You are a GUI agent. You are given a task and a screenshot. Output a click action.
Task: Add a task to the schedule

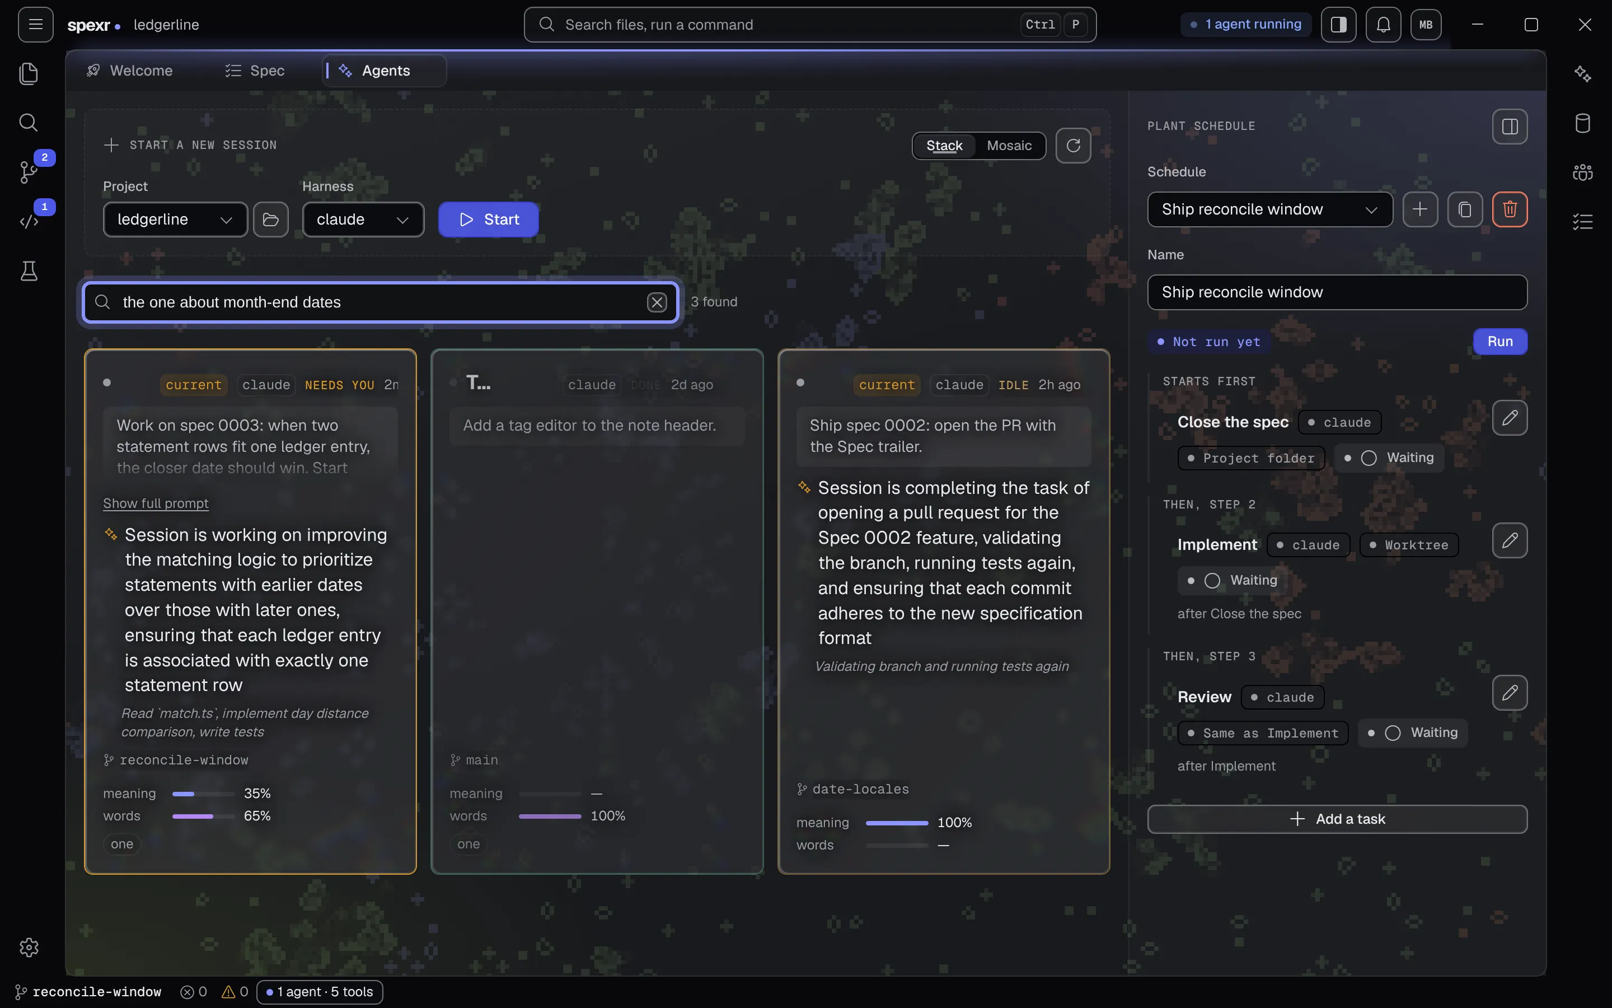[1337, 819]
